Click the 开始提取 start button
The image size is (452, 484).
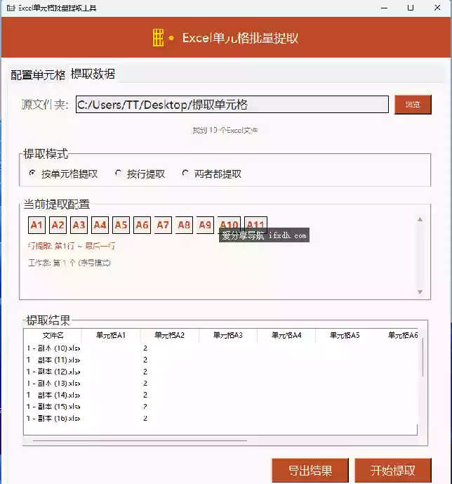click(393, 471)
